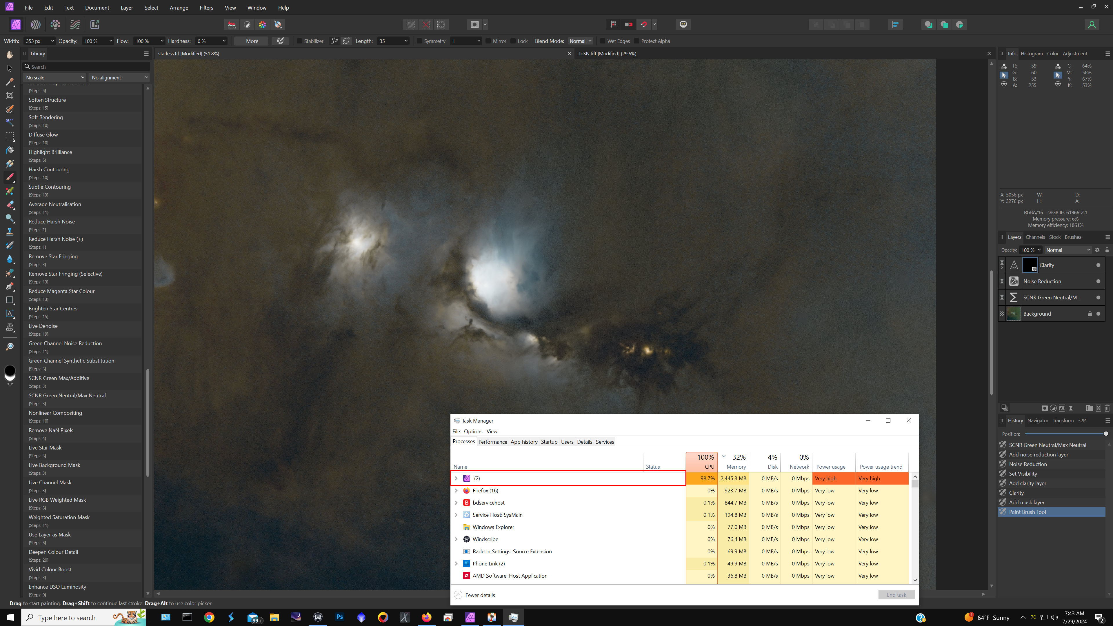Enable the Wet Edges checkbox
Image resolution: width=1113 pixels, height=626 pixels.
point(602,41)
